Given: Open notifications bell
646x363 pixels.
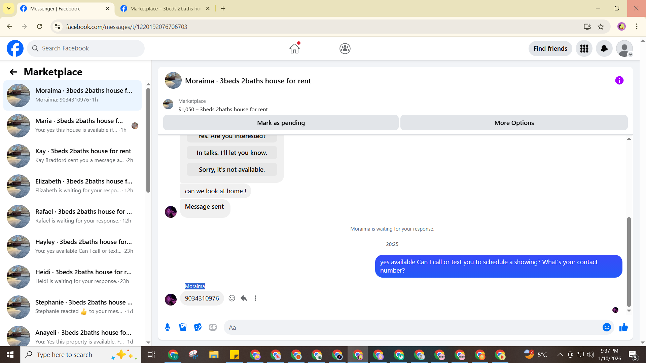Looking at the screenshot, I should [x=604, y=49].
